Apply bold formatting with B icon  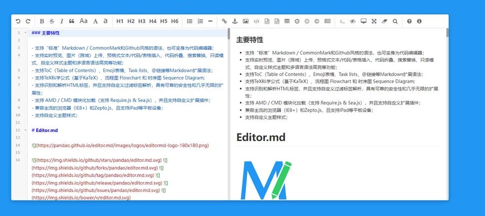[42, 21]
